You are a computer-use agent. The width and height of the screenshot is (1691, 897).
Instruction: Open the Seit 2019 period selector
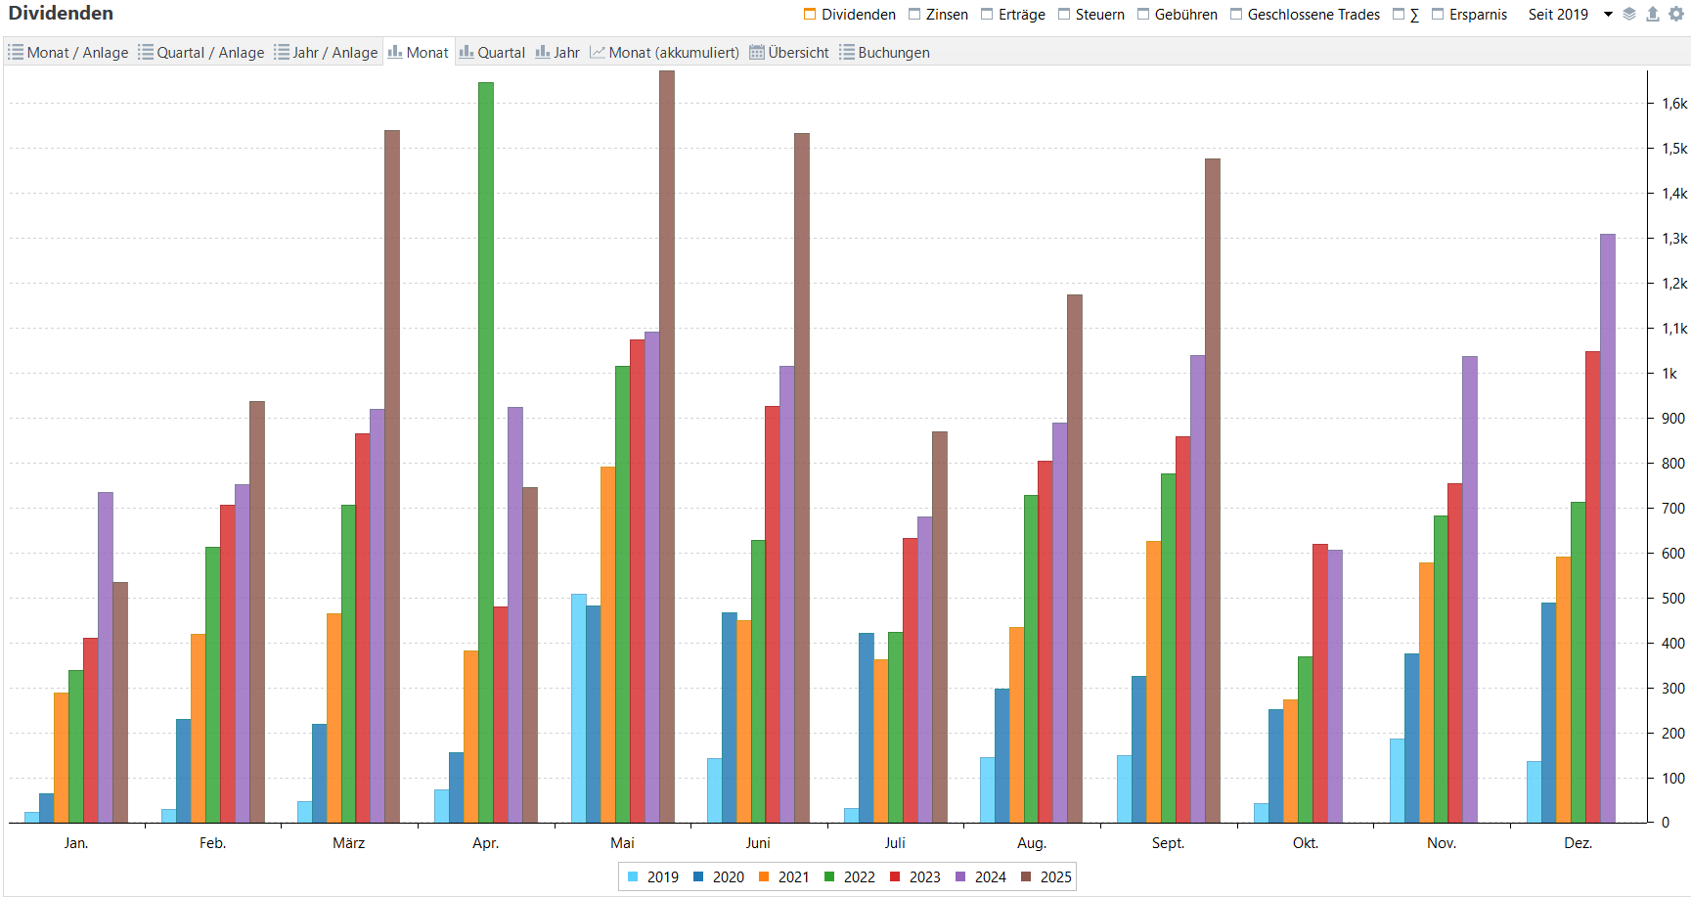(1558, 14)
